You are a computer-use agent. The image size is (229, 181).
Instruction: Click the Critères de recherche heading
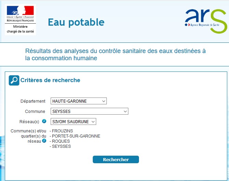tap(50, 80)
